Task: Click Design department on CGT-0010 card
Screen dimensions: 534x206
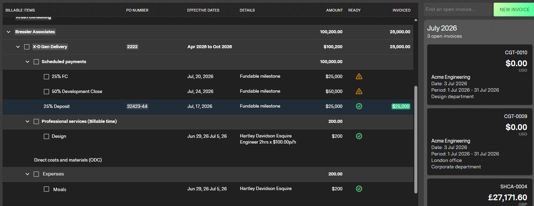Action: [x=452, y=97]
